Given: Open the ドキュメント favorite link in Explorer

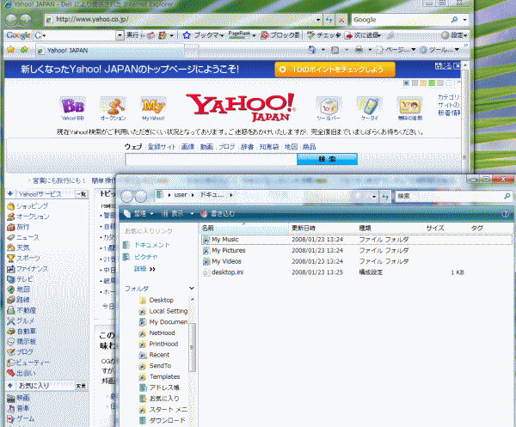Looking at the screenshot, I should coord(152,245).
